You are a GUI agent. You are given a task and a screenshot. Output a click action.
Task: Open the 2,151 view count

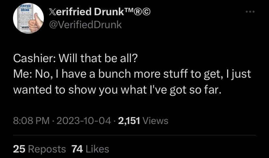[x=129, y=121]
